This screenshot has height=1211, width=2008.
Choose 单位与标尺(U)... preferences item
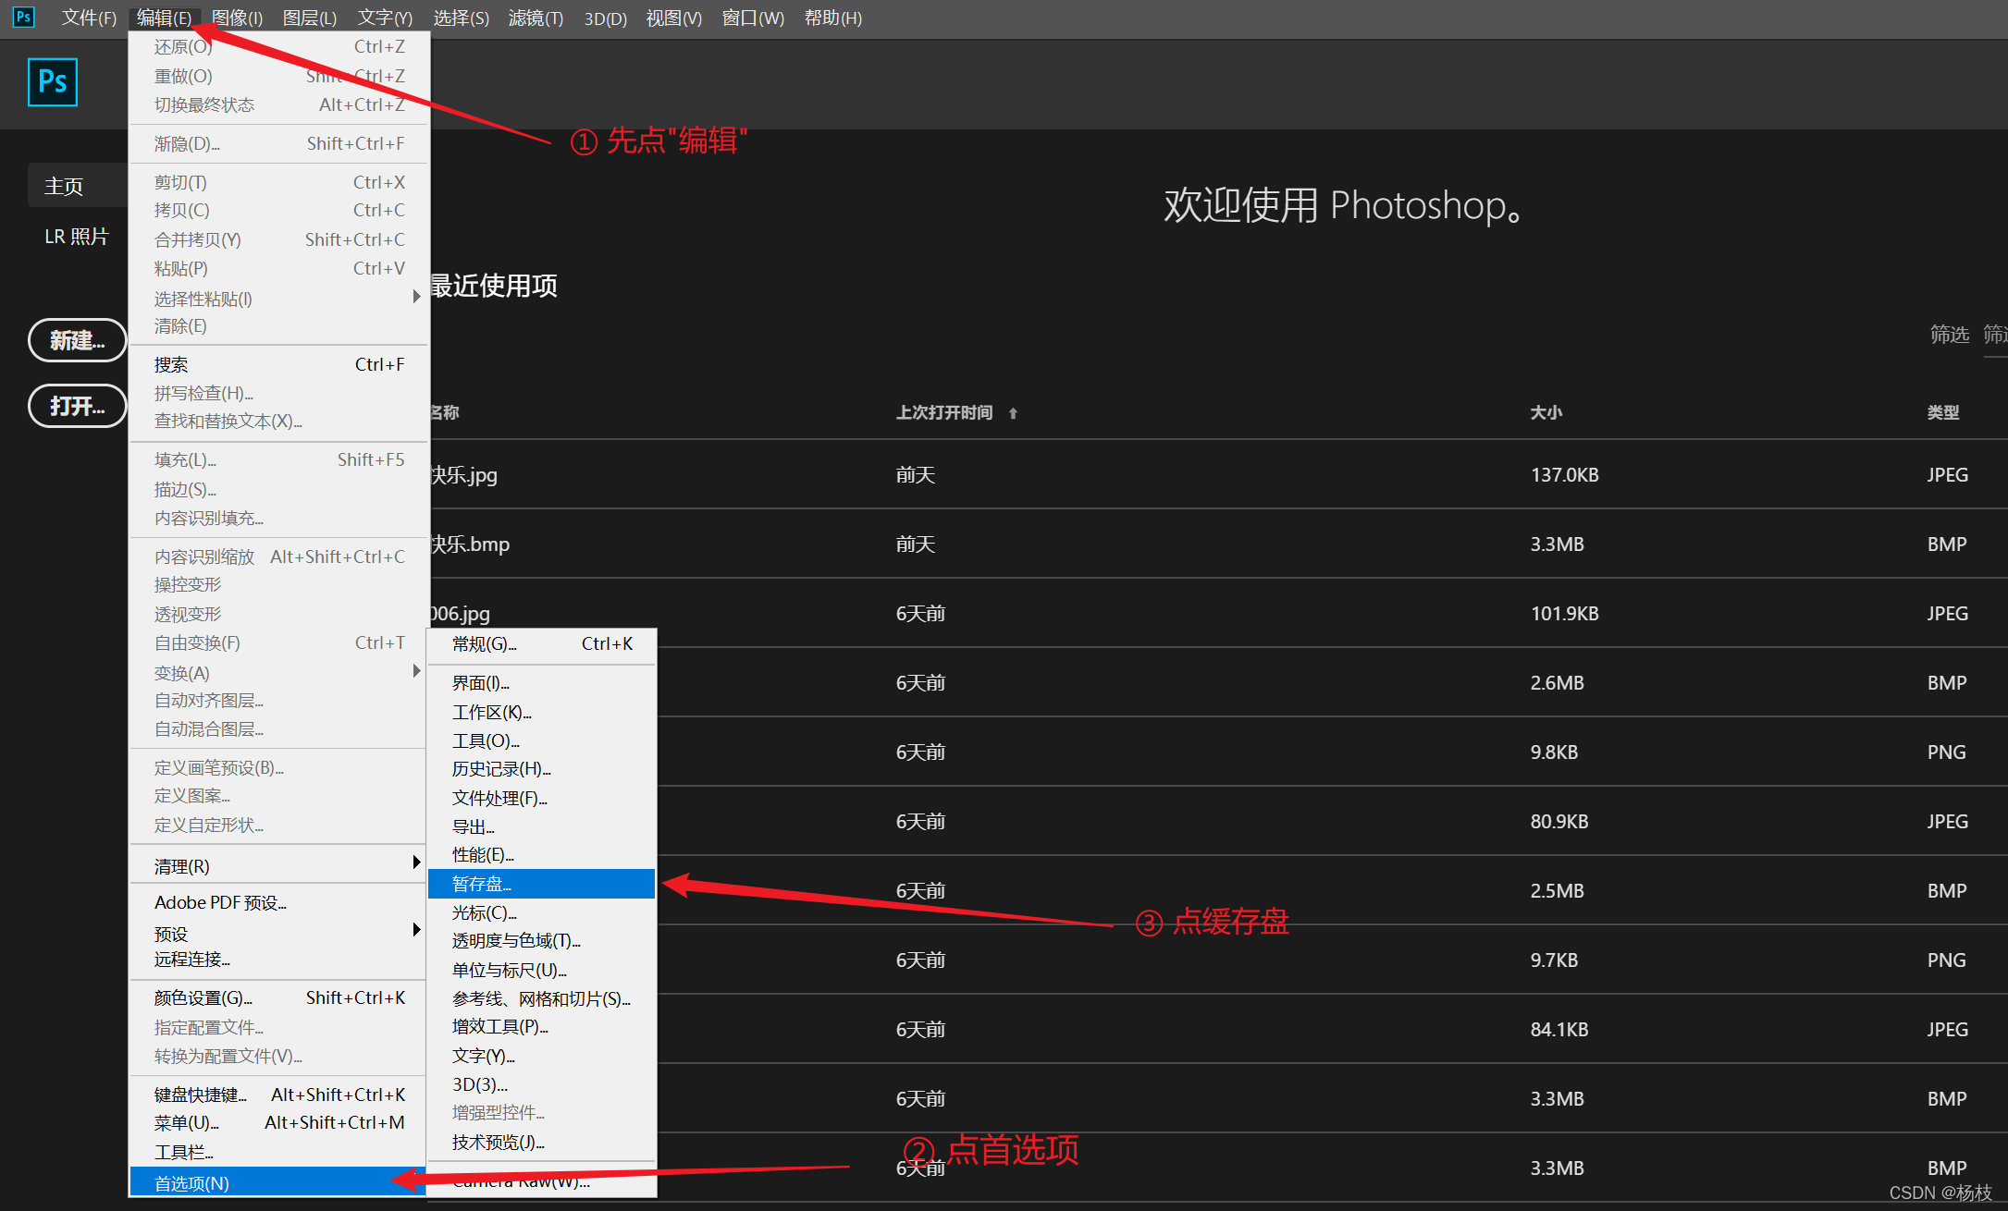click(x=541, y=970)
